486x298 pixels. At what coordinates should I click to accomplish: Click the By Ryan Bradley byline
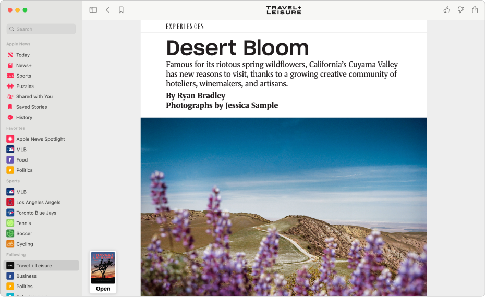pyautogui.click(x=196, y=96)
